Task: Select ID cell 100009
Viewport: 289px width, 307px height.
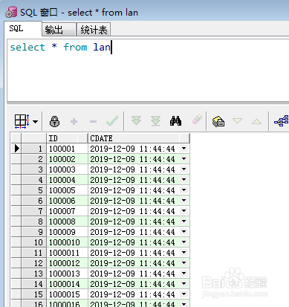Action: [67, 232]
